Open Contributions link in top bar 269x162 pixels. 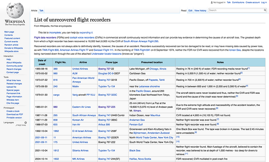(x=238, y=2)
